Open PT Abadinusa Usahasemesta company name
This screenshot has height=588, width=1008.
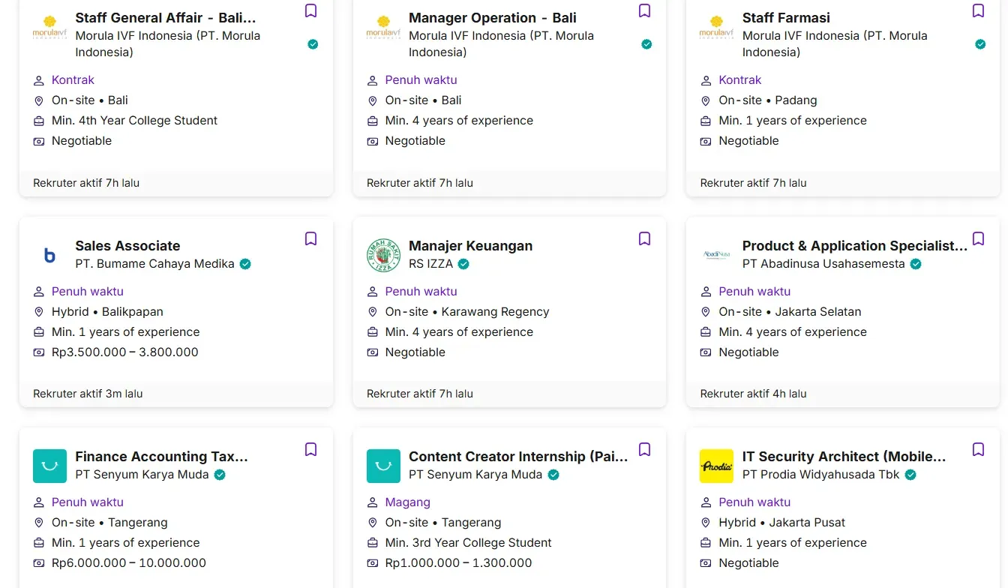[823, 264]
